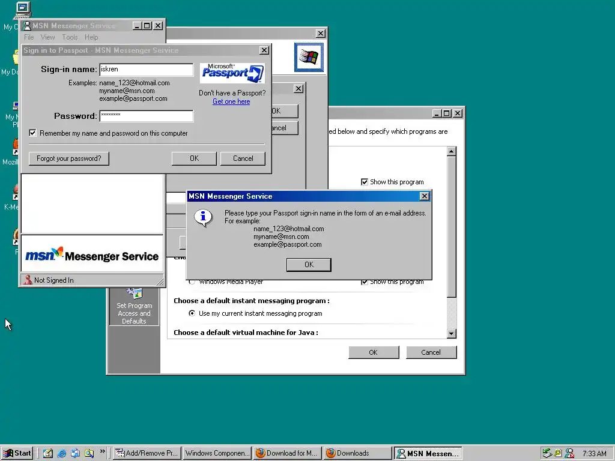Screen dimensions: 615x461
Task: Click the info speech-bubble icon in the message dialog
Action: (x=203, y=217)
